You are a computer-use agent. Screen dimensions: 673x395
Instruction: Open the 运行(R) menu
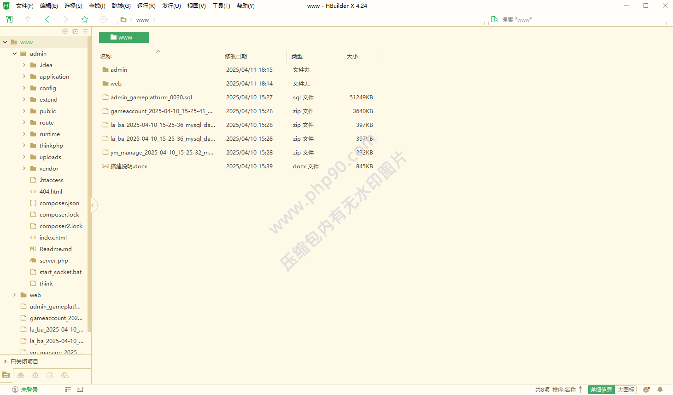[146, 6]
